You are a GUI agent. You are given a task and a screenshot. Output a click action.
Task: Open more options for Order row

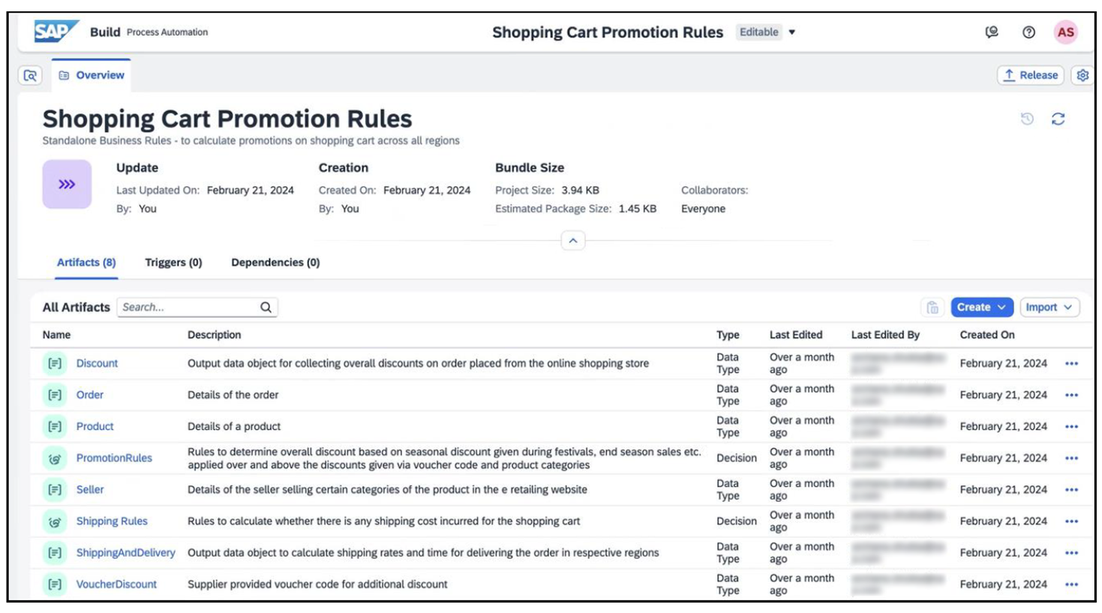click(1071, 395)
